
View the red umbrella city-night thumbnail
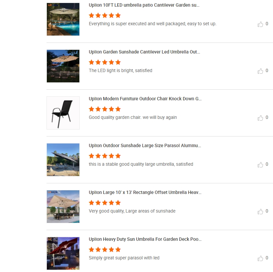coord(63,253)
